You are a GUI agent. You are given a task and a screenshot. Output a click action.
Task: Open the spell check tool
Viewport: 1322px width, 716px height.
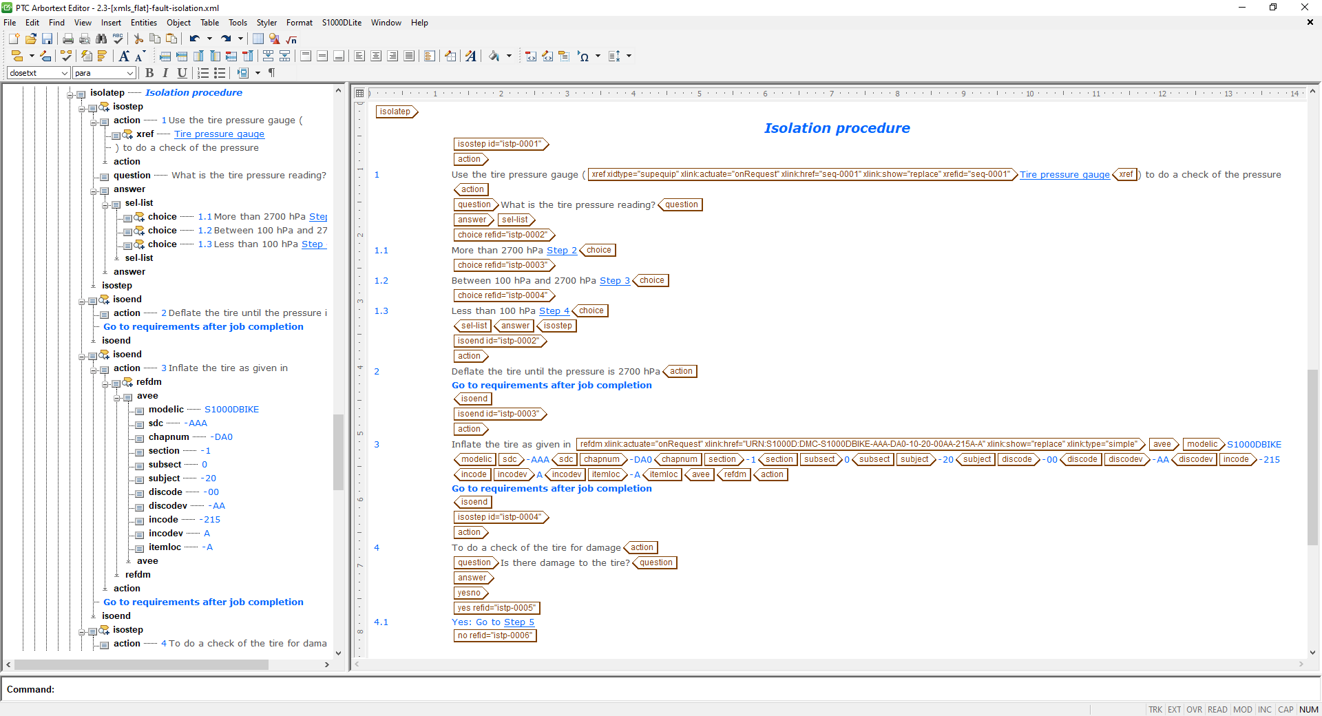(118, 39)
